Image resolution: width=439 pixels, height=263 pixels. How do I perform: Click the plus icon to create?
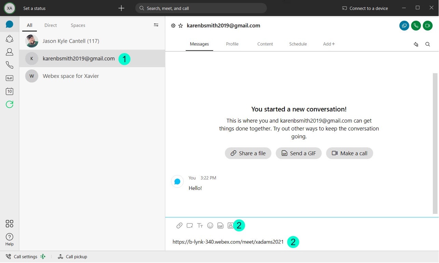pos(121,8)
